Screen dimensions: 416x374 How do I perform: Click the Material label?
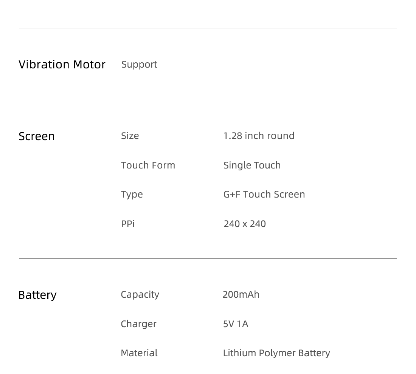(x=139, y=353)
